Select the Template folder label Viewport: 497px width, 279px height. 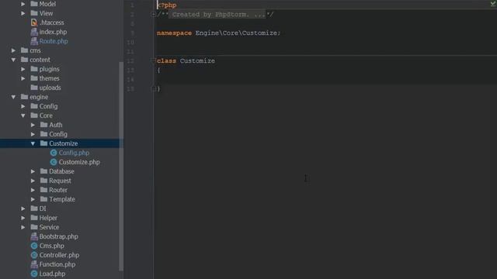pyautogui.click(x=62, y=199)
